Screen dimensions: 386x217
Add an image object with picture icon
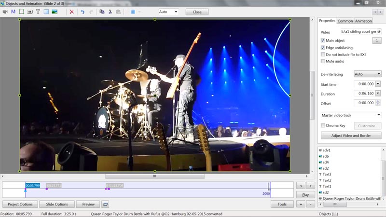[x=55, y=12]
